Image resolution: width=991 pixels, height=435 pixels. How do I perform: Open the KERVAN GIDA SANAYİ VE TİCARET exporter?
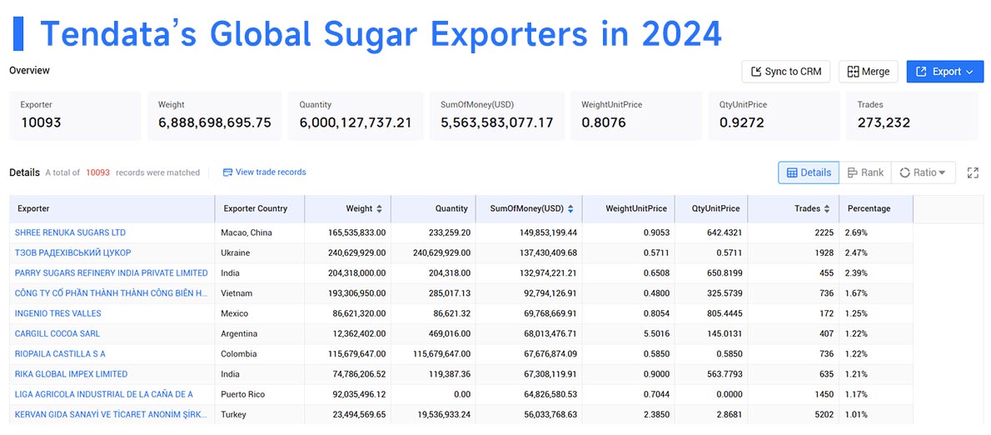click(112, 415)
